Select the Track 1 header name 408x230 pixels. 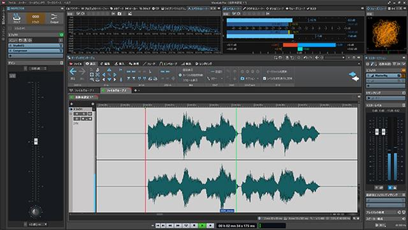point(78,109)
